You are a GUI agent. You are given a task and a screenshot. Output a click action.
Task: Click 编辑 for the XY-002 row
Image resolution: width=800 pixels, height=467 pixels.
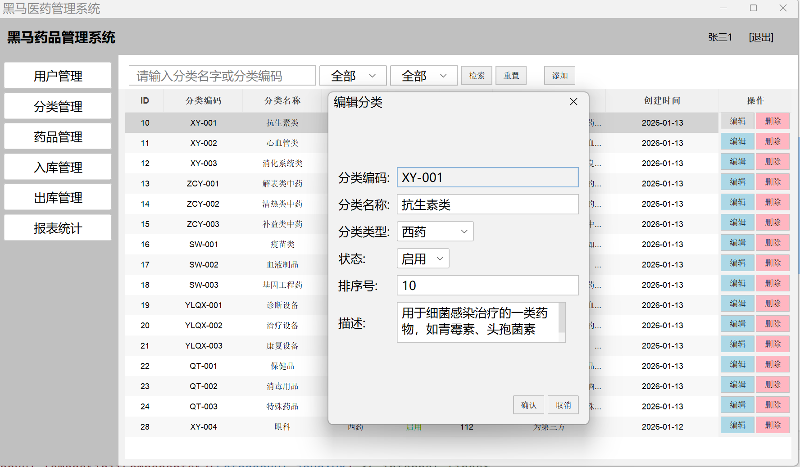pos(737,141)
